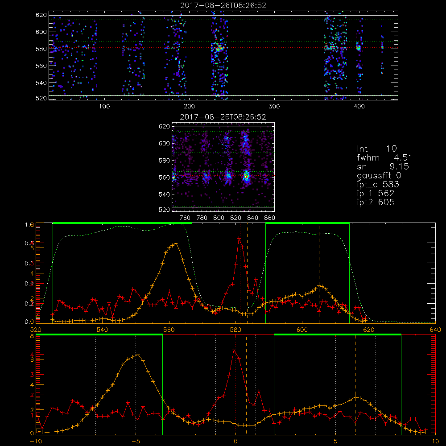This screenshot has height=446, width=446.
Task: Click brightest hotspot in top spectrogram
Action: (219, 49)
